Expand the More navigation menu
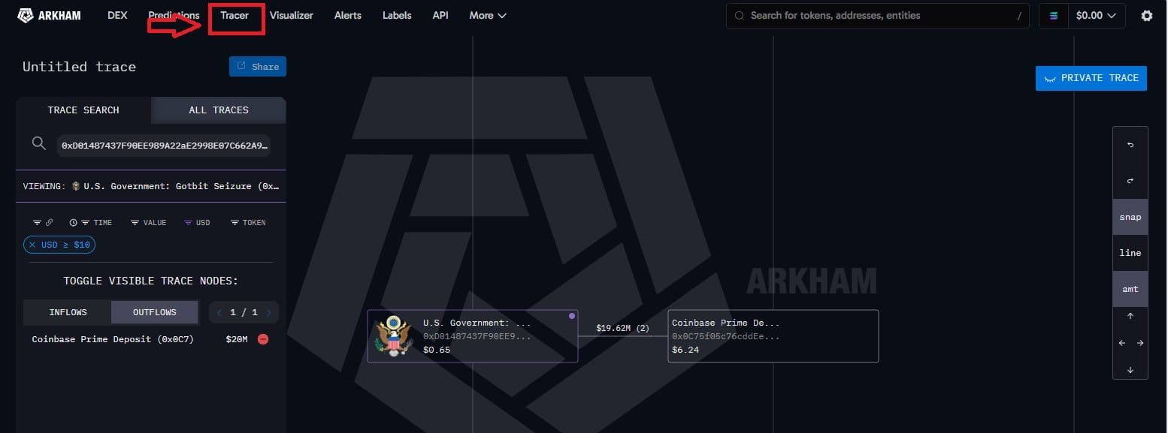Image resolution: width=1168 pixels, height=433 pixels. pos(488,16)
